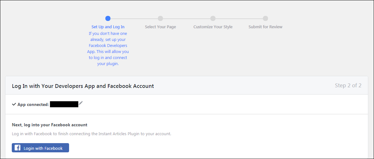Open the Submit for Review step label
The image size is (374, 159).
pos(265,27)
